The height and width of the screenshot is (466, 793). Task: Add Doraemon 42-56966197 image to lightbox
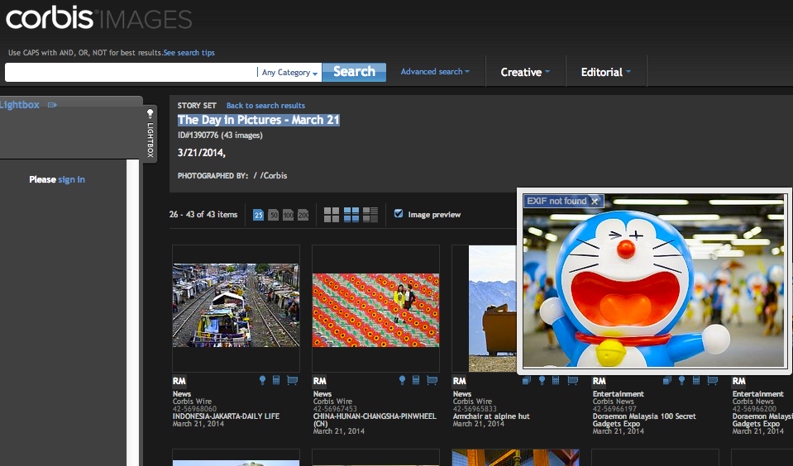(x=681, y=380)
